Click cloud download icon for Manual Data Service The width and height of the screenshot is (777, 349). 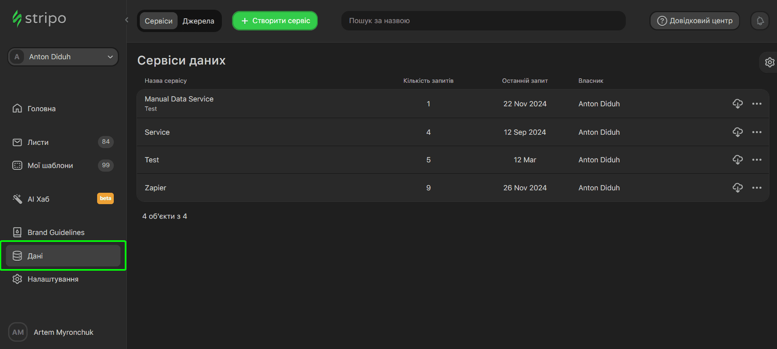[x=738, y=104]
